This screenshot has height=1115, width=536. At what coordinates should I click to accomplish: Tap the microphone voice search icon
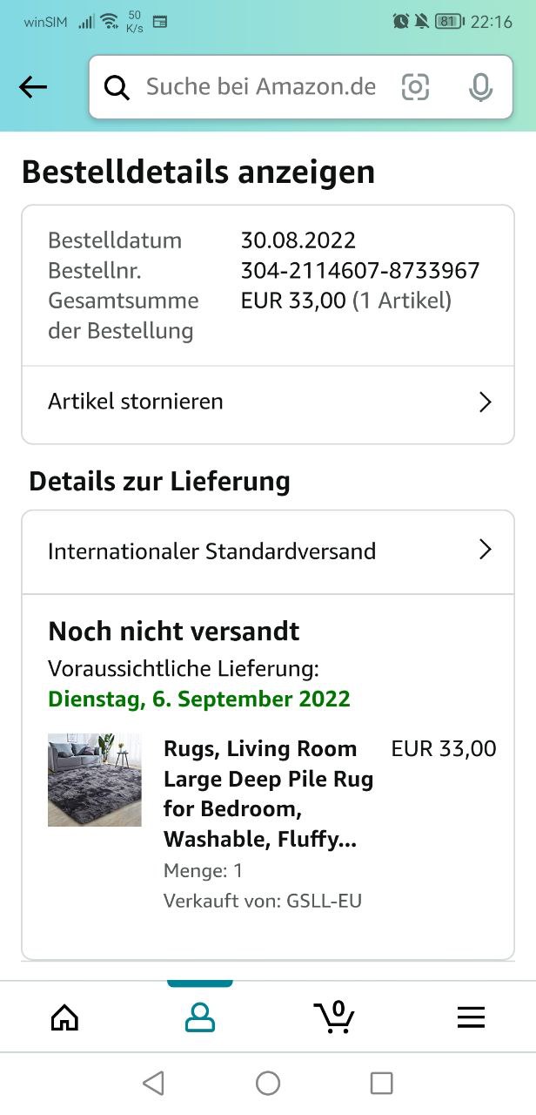coord(480,87)
